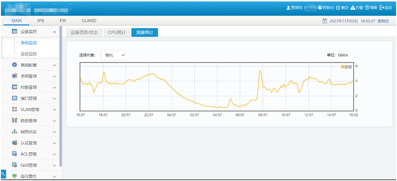The height and width of the screenshot is (181, 397).
Task: Switch to the FW top menu
Action: pos(63,21)
